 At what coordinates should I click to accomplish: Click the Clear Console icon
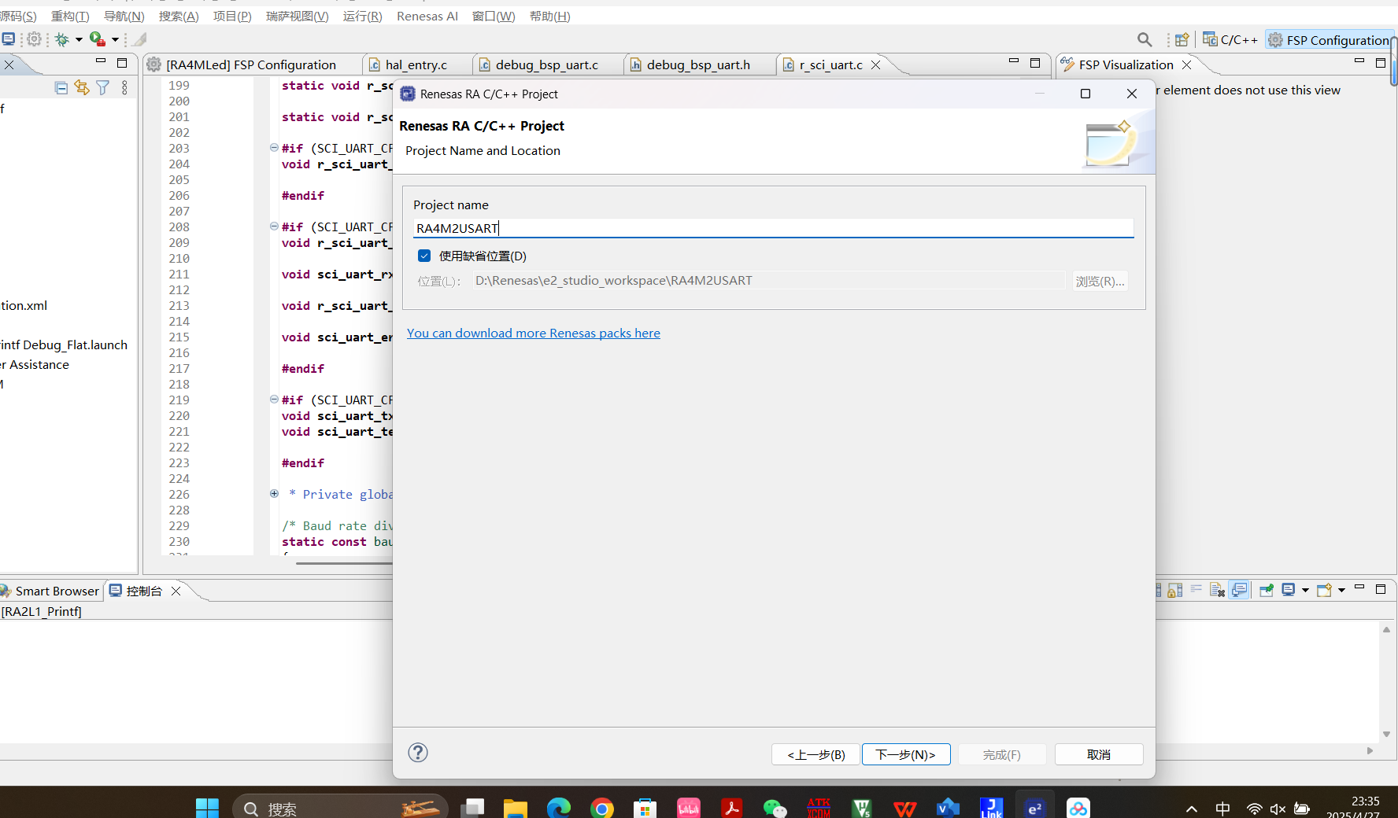[x=1217, y=590]
